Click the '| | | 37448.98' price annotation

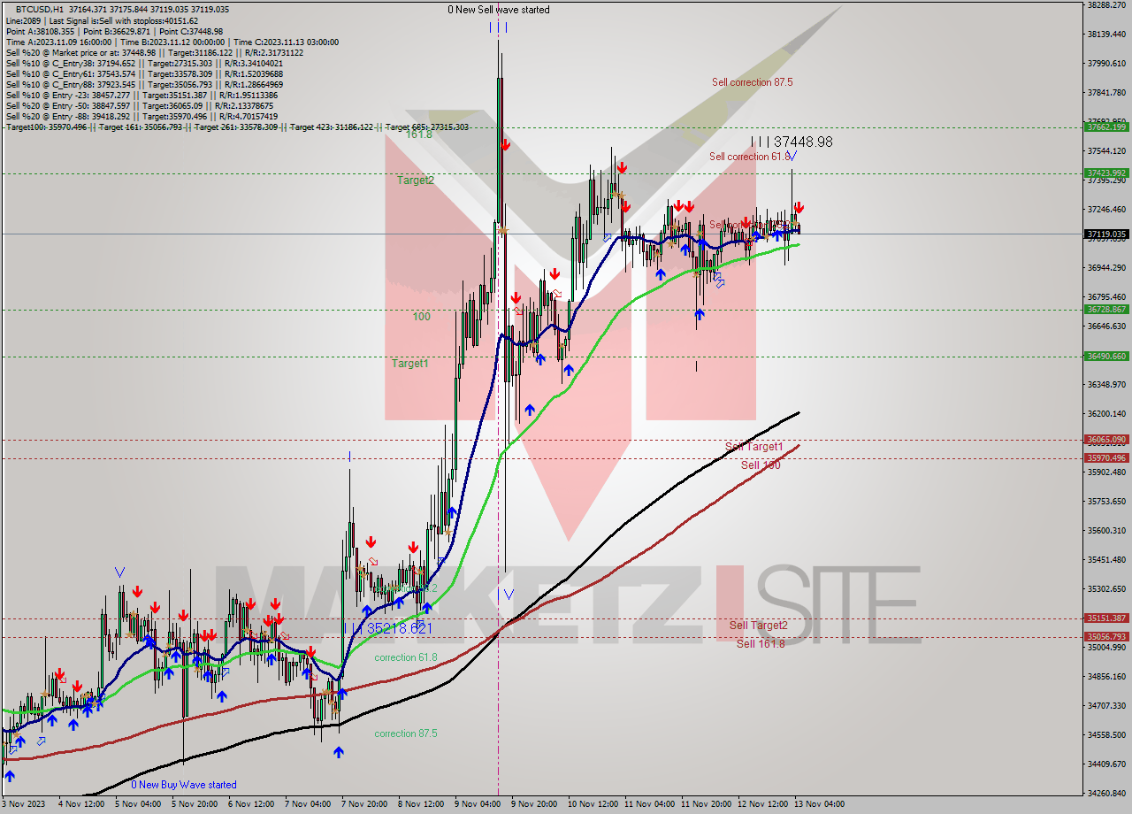[792, 142]
